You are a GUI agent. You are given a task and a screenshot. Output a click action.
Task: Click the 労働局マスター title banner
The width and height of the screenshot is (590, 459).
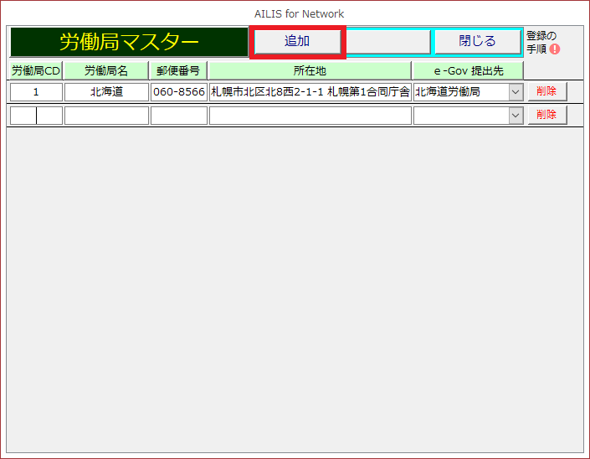point(129,42)
